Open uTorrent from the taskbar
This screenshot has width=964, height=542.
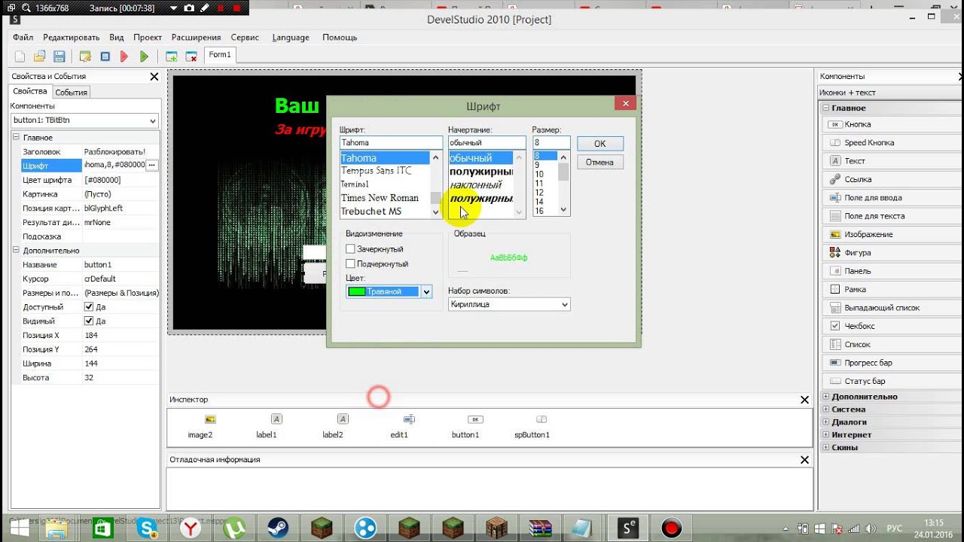(235, 528)
